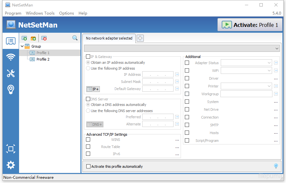Enable Activate this profile automatically
The height and width of the screenshot is (183, 286).
pos(89,166)
